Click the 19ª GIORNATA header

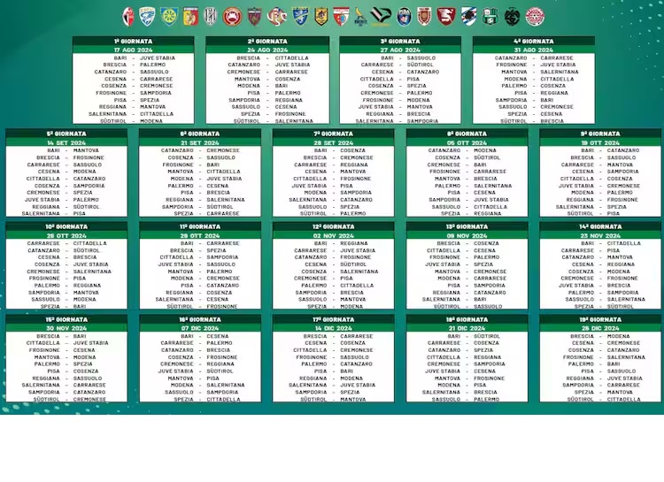(x=600, y=319)
